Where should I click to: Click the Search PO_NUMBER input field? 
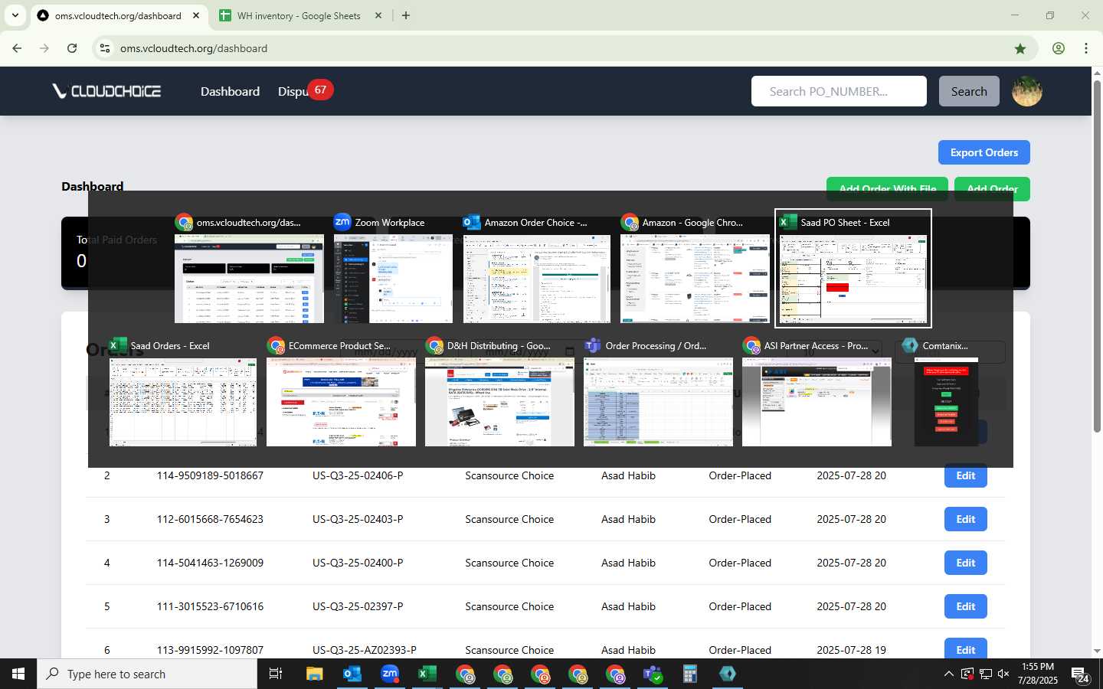pos(839,91)
